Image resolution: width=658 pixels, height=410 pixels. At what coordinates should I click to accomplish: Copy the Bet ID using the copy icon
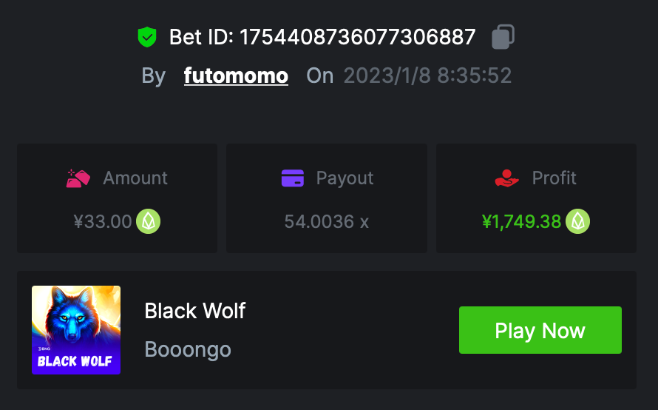[x=503, y=37]
